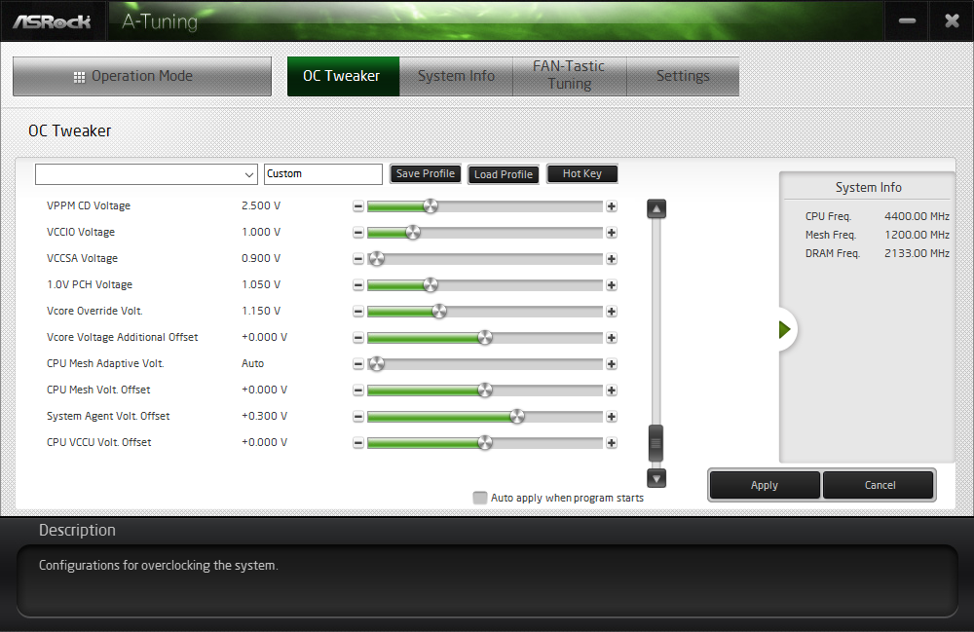
Task: Increase VPPM CD Voltage with plus button
Action: point(612,206)
